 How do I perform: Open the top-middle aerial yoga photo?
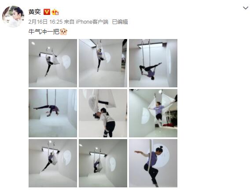point(103,63)
